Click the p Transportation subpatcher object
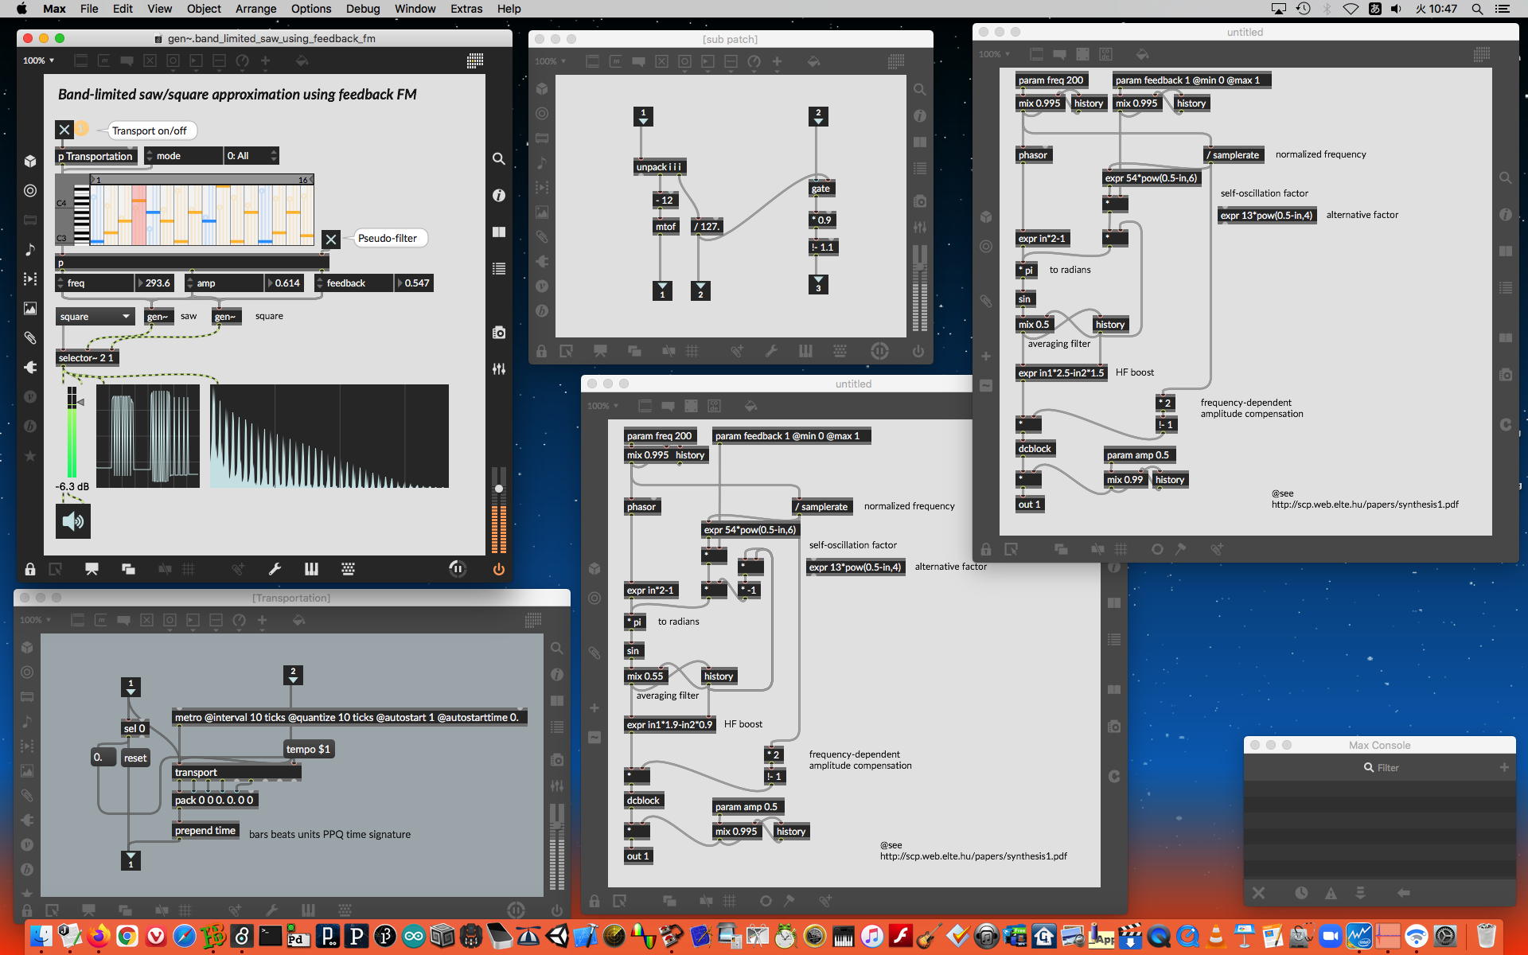1528x955 pixels. pyautogui.click(x=95, y=156)
